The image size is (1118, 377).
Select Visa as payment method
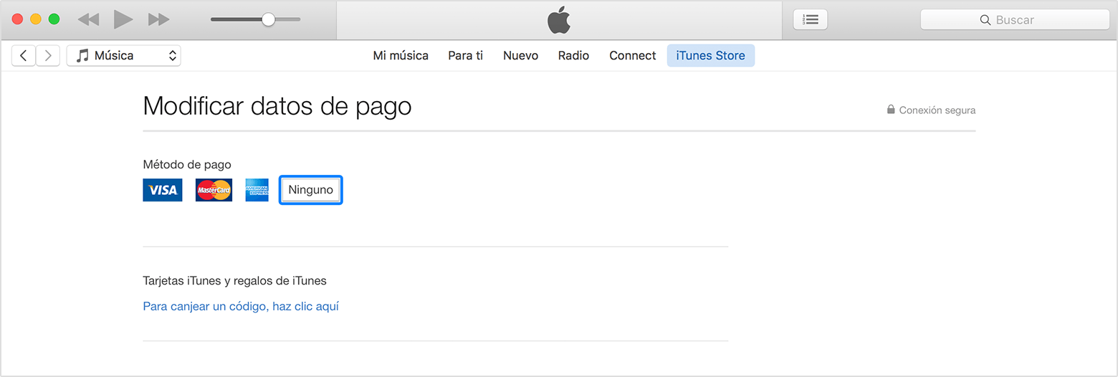coord(163,190)
